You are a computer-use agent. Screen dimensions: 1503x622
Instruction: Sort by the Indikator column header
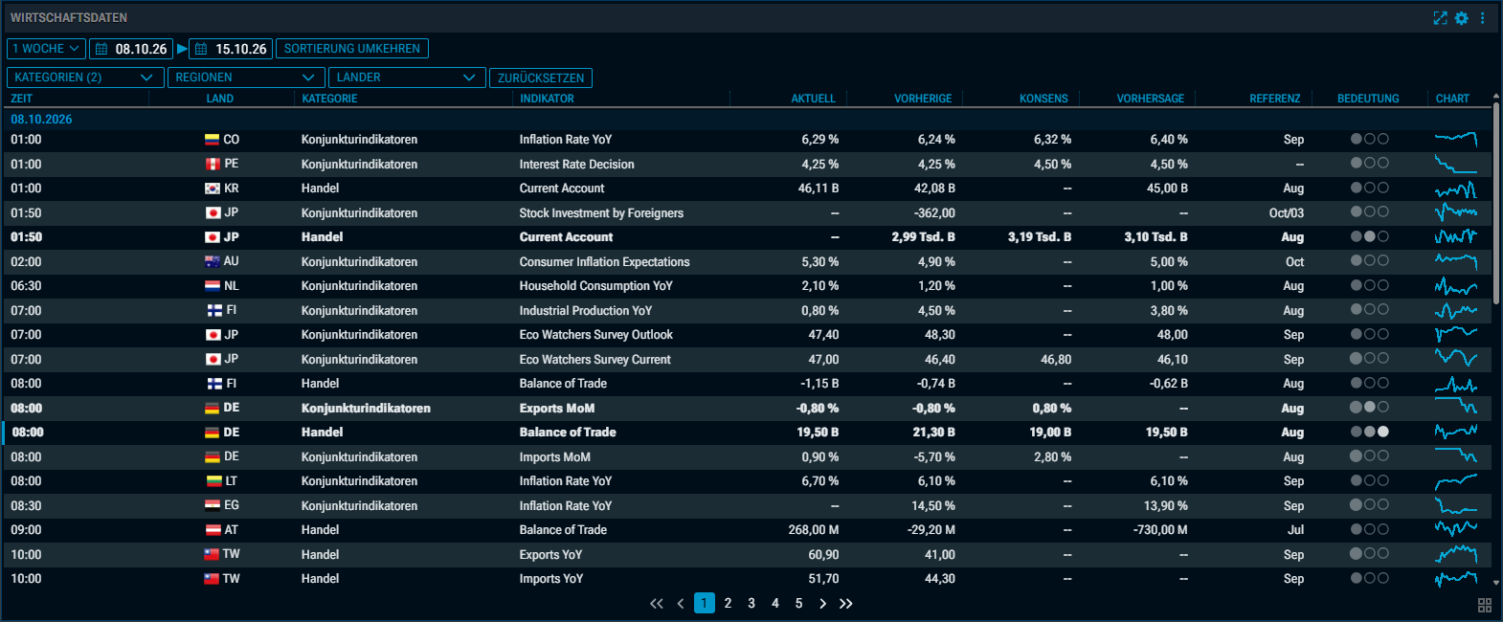pyautogui.click(x=547, y=99)
